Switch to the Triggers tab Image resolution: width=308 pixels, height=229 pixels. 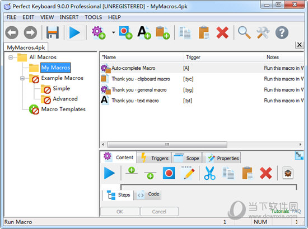pyautogui.click(x=154, y=158)
